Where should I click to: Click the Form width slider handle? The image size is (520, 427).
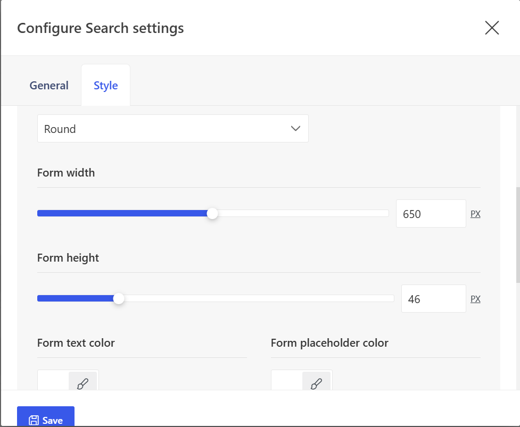212,213
